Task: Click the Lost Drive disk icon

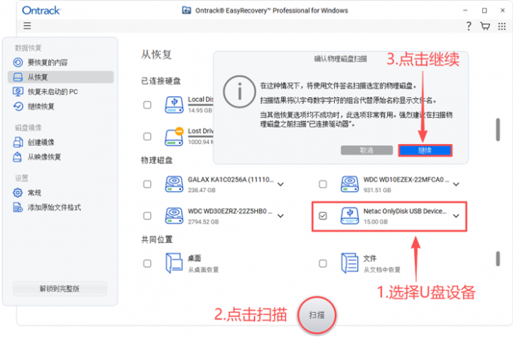Action: [174, 136]
